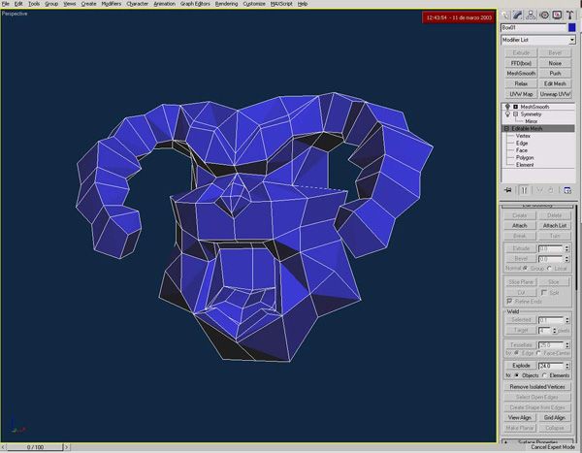This screenshot has height=453, width=582.
Task: Open the Display command panel tab
Action: click(x=557, y=15)
